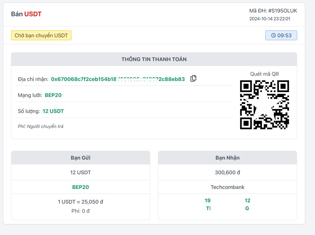Click the green BEP20 in Bạn Gửi panel
315x235 pixels.
tap(81, 187)
